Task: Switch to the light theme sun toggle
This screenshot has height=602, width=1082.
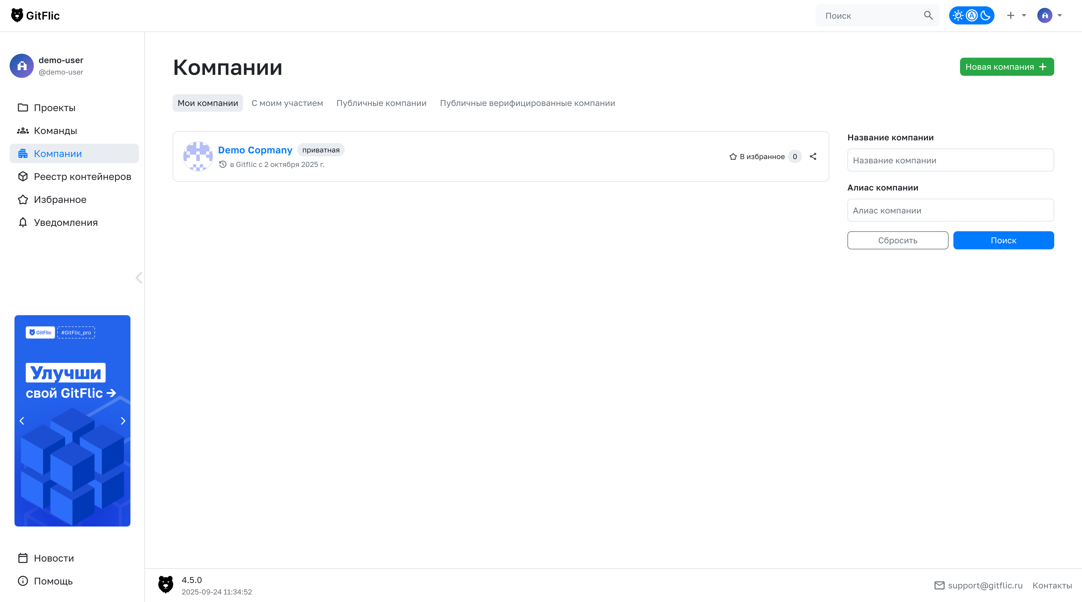Action: click(x=958, y=15)
